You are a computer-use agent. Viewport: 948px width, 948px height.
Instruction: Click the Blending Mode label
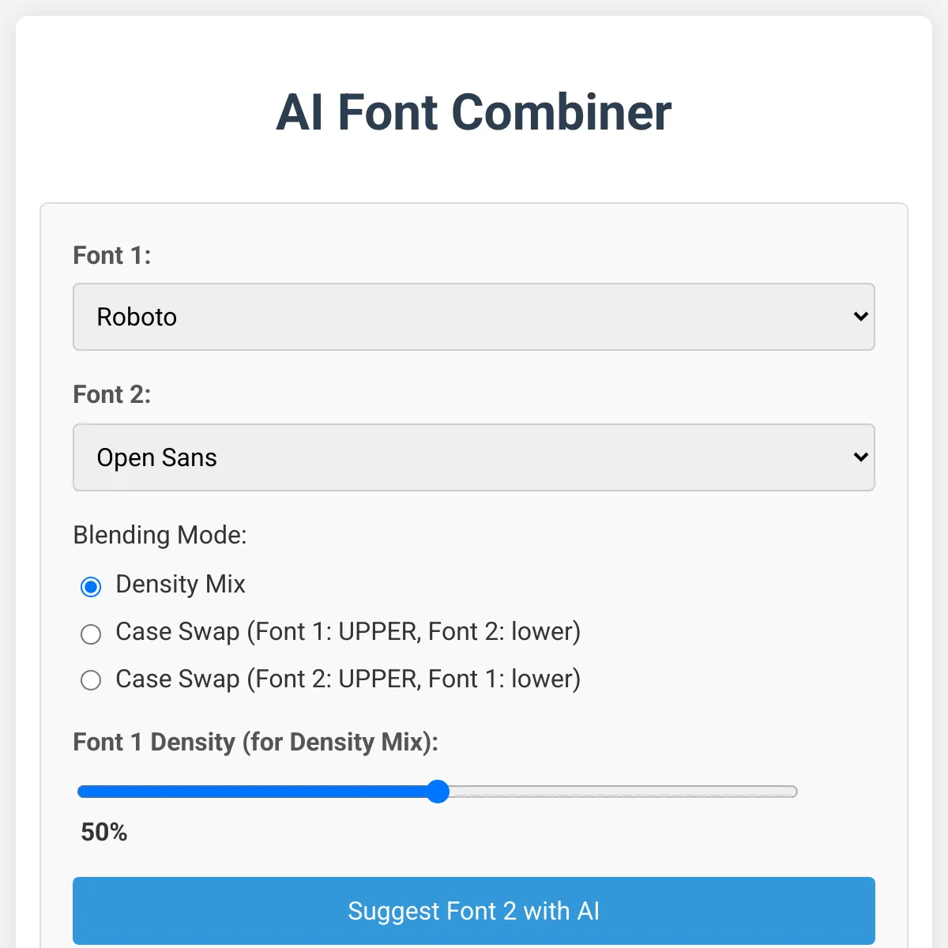pyautogui.click(x=160, y=536)
